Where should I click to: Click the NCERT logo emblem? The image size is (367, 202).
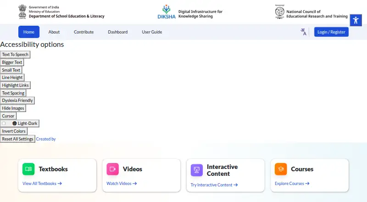(280, 12)
